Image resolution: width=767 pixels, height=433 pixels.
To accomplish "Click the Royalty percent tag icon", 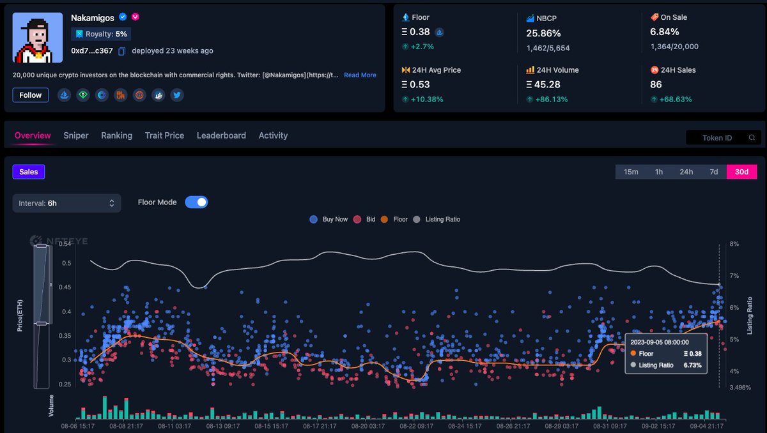I will pos(79,34).
